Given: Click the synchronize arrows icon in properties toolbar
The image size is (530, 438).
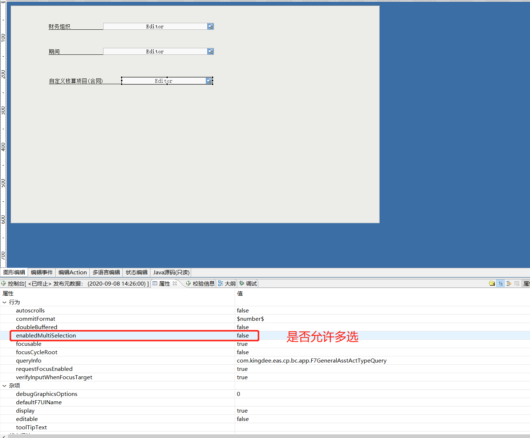Looking at the screenshot, I should 509,283.
